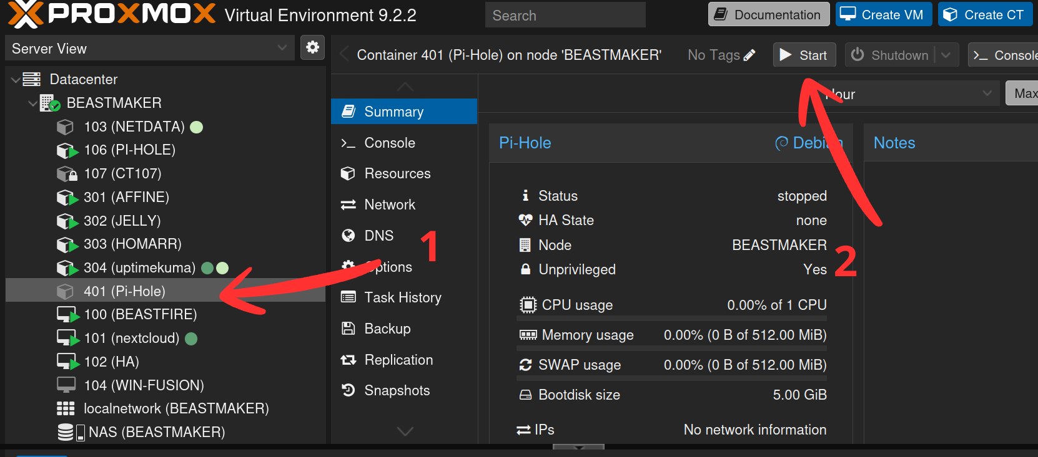Start the Pi-Hole container
The height and width of the screenshot is (457, 1038).
pyautogui.click(x=804, y=55)
